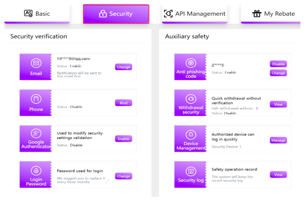307x202 pixels.
Task: Bind a phone number
Action: (x=124, y=103)
